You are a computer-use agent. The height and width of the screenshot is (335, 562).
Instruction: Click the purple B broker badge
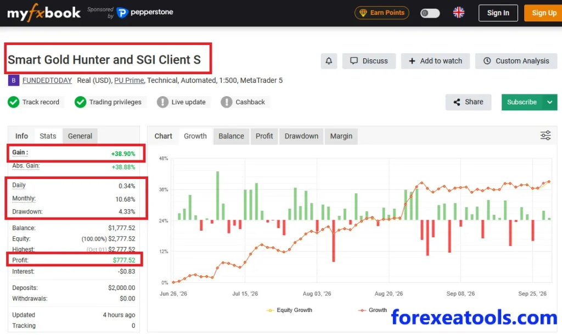(x=13, y=80)
